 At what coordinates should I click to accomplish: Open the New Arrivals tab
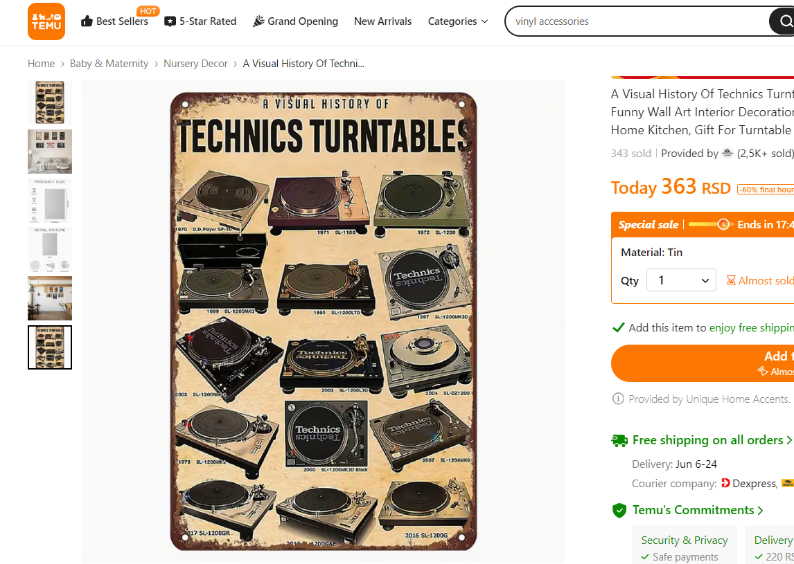coord(382,21)
